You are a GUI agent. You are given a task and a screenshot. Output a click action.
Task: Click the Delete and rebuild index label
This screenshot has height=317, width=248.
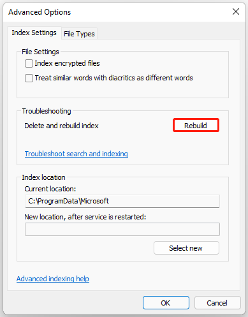(61, 126)
